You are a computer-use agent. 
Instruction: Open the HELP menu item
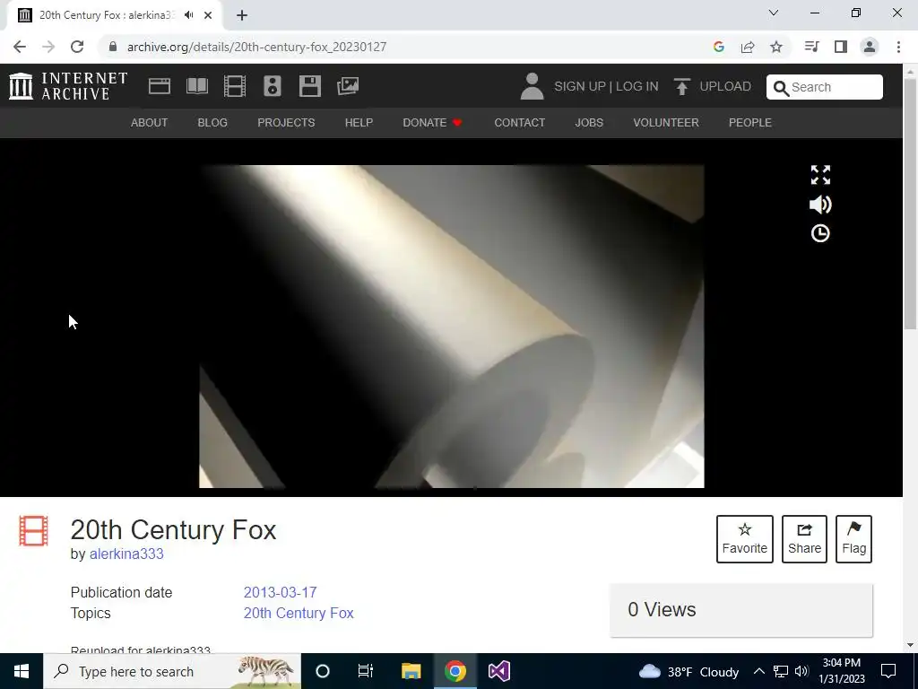(x=359, y=122)
